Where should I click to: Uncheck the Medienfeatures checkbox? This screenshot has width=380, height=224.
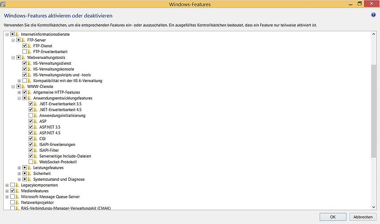pyautogui.click(x=13, y=191)
